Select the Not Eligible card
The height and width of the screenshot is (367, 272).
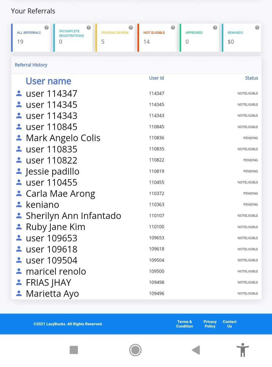[157, 38]
